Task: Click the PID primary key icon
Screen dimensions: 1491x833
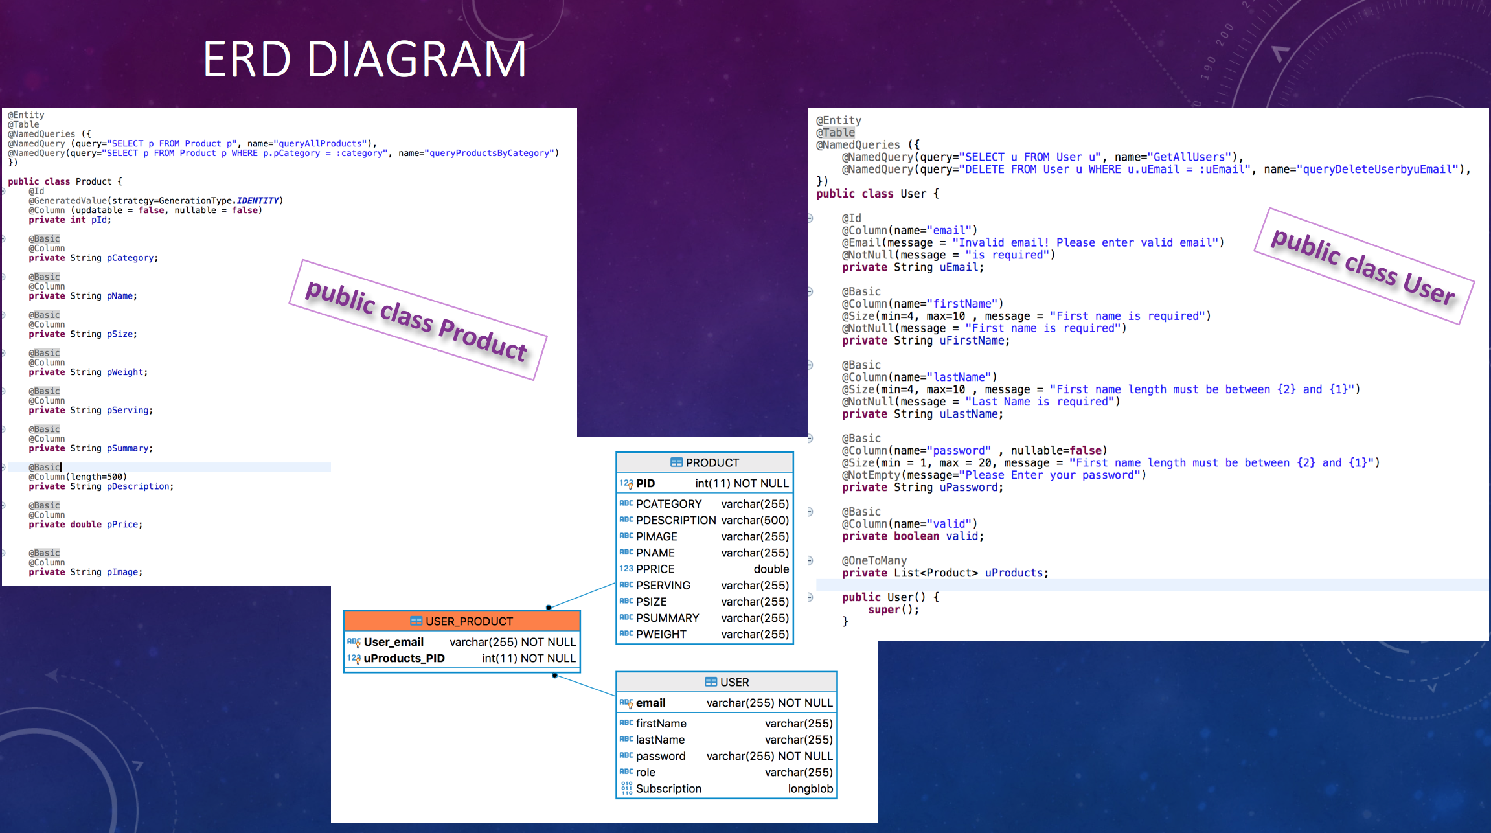Action: (x=626, y=483)
